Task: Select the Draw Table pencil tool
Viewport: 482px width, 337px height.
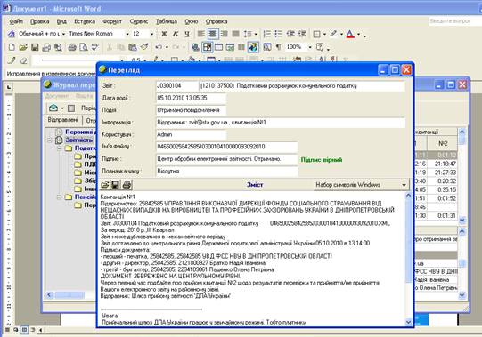Action: (x=12, y=60)
